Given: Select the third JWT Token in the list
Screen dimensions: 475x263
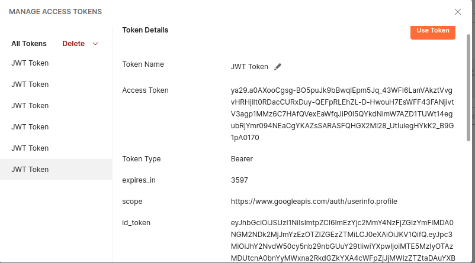Looking at the screenshot, I should (x=30, y=106).
